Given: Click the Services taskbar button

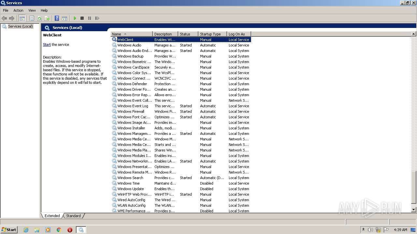Looking at the screenshot, I should point(81,230).
